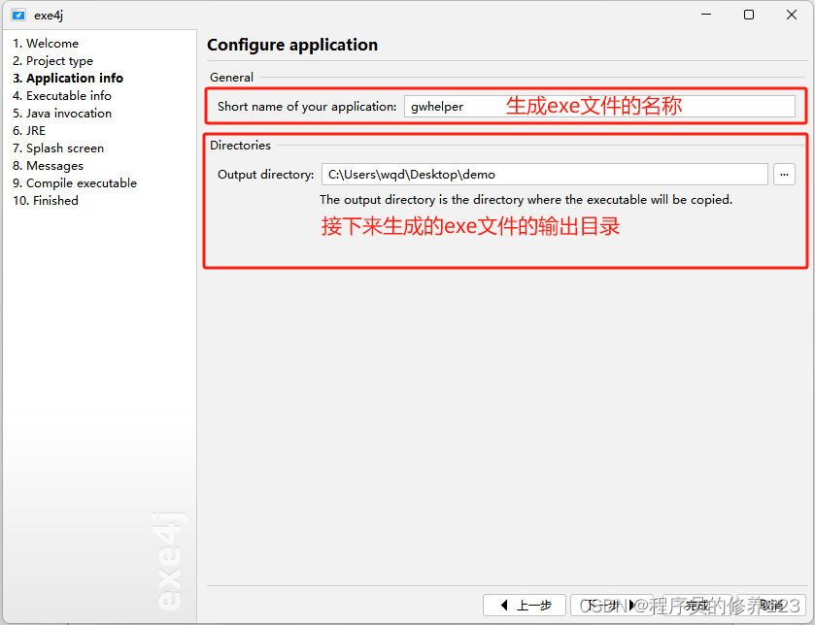Screen dimensions: 815x625
Task: Click the output directory path field
Action: (544, 175)
